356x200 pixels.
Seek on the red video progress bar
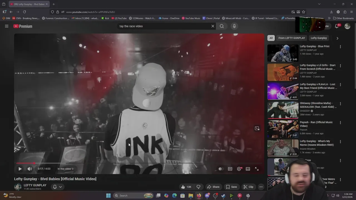tap(139, 163)
